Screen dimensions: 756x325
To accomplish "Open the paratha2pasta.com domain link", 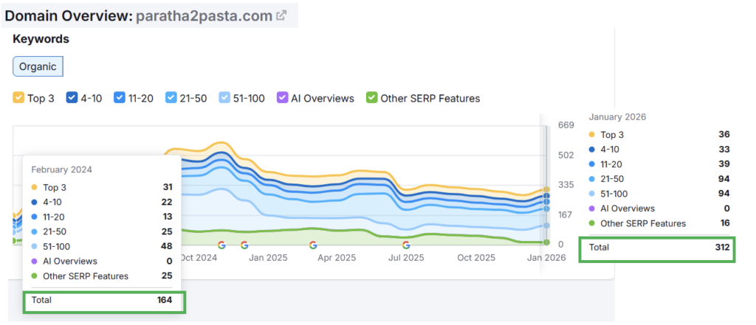I will tap(204, 16).
